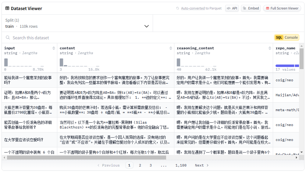Viewport: 306px width, 172px height.
Task: Click the Search this dataset field
Action: (137, 38)
